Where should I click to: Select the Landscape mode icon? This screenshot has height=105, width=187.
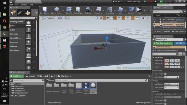tap(28, 13)
